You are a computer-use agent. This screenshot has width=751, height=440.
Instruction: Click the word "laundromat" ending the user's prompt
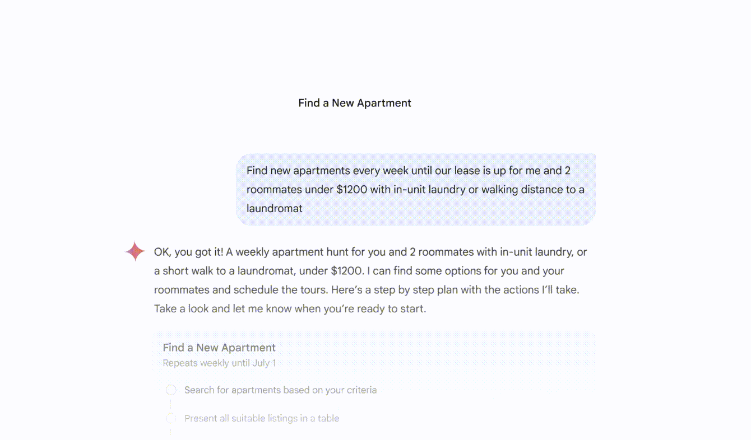coord(275,209)
